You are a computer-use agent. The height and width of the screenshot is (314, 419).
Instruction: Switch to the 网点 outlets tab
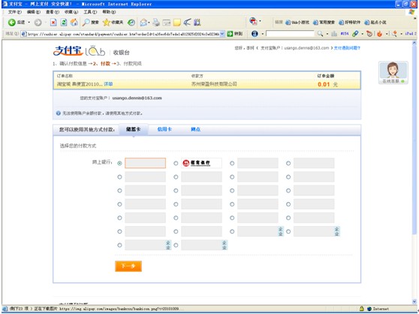coord(195,129)
